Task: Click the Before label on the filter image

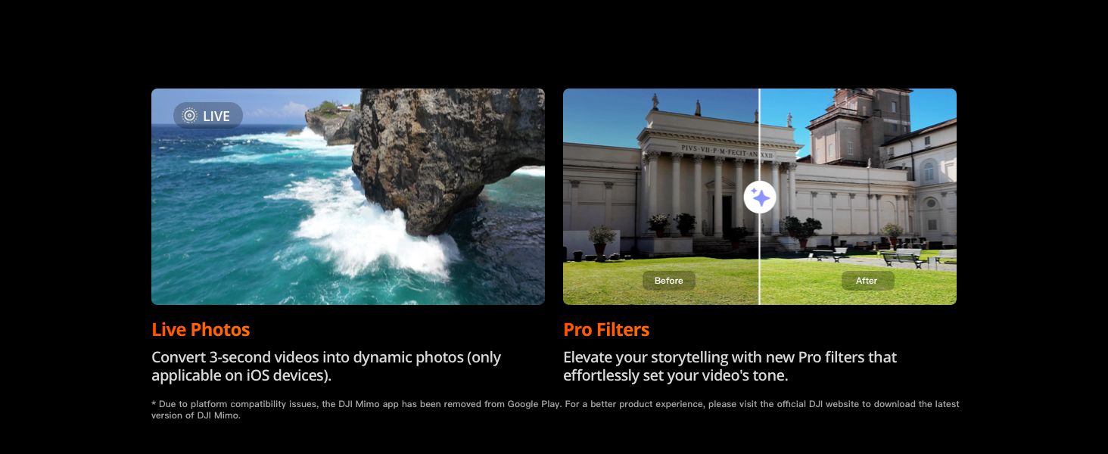Action: coord(669,281)
